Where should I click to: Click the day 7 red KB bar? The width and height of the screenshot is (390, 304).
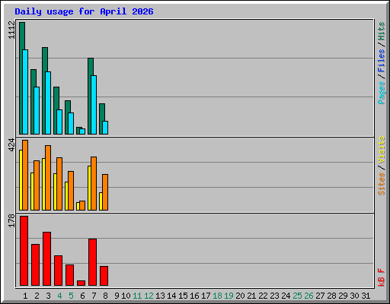[92, 262]
